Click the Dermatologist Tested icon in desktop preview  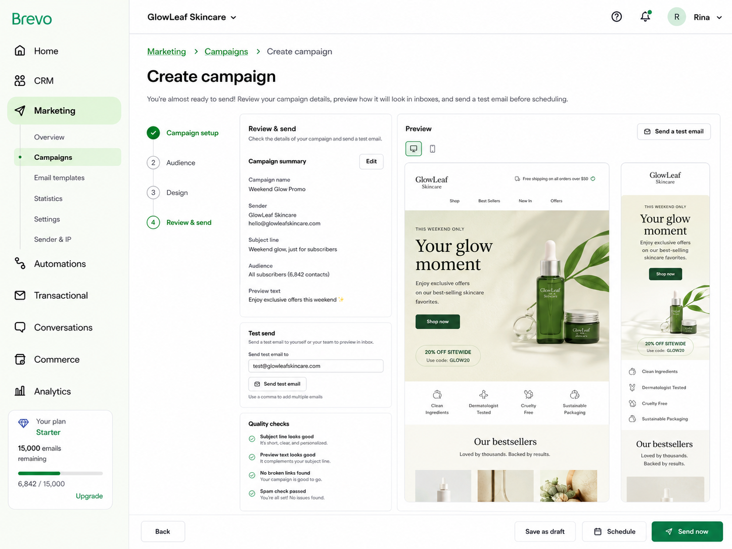pyautogui.click(x=484, y=394)
